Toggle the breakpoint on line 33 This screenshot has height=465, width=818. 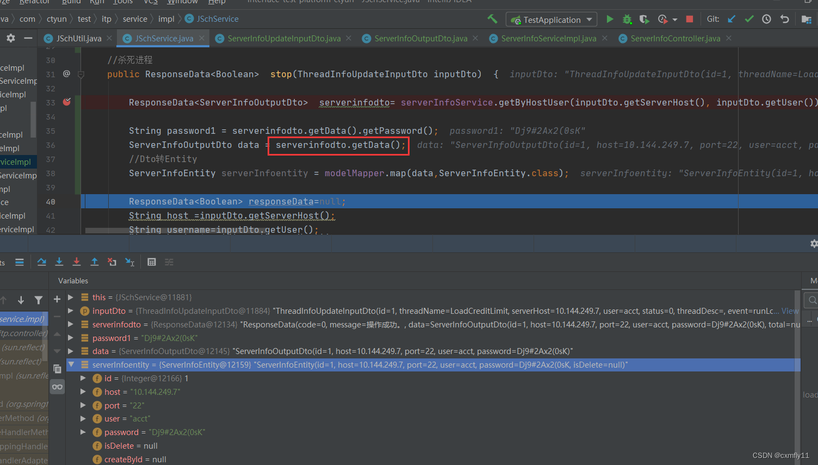pos(66,102)
